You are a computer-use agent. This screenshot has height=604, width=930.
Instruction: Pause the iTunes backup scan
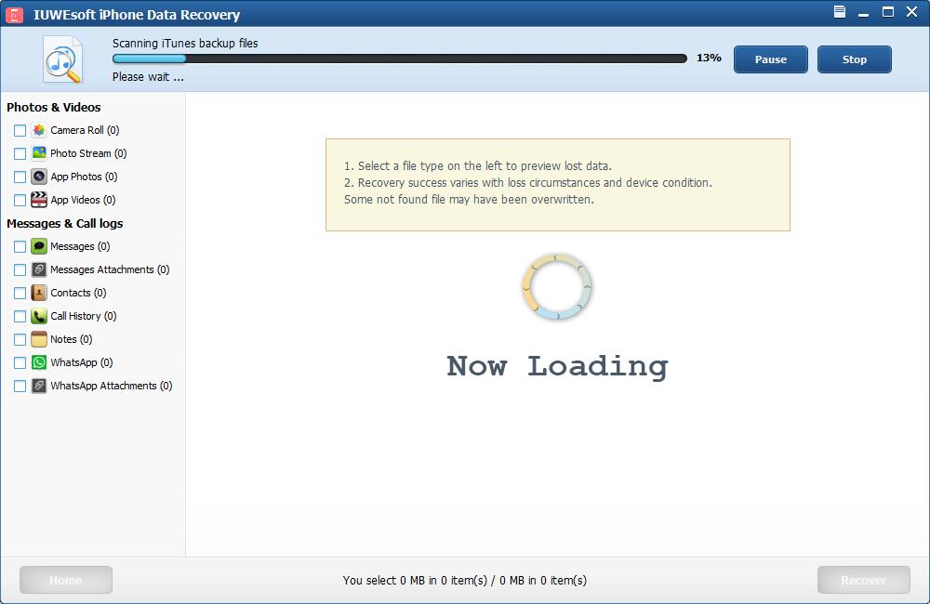point(770,59)
